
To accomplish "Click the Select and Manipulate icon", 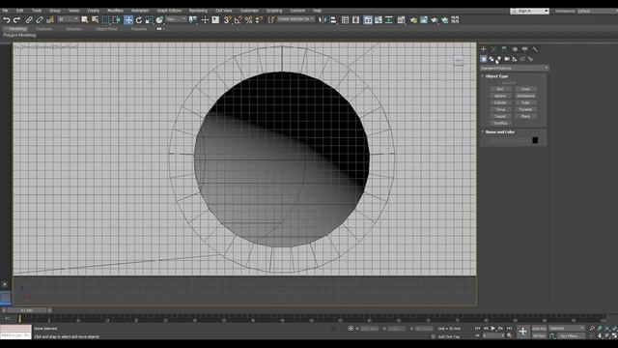I will tap(205, 19).
